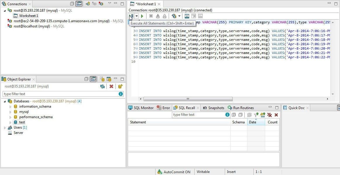Viewport: 340px width, 175px height.
Task: Close the *Worksheet 1 editor tab
Action: tap(159, 4)
